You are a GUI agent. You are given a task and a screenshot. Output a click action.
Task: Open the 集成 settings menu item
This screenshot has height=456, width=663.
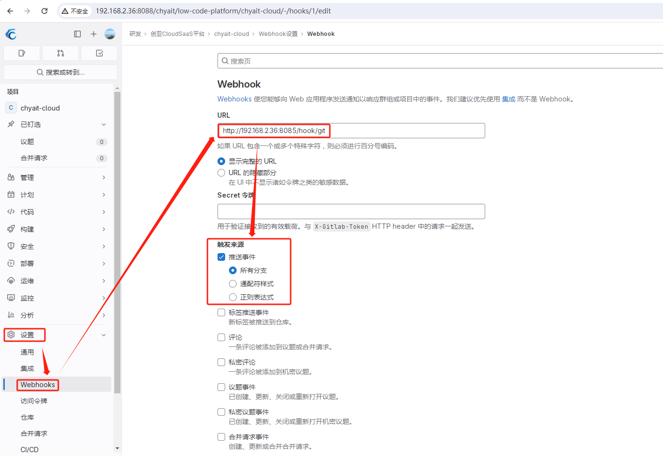pos(27,368)
